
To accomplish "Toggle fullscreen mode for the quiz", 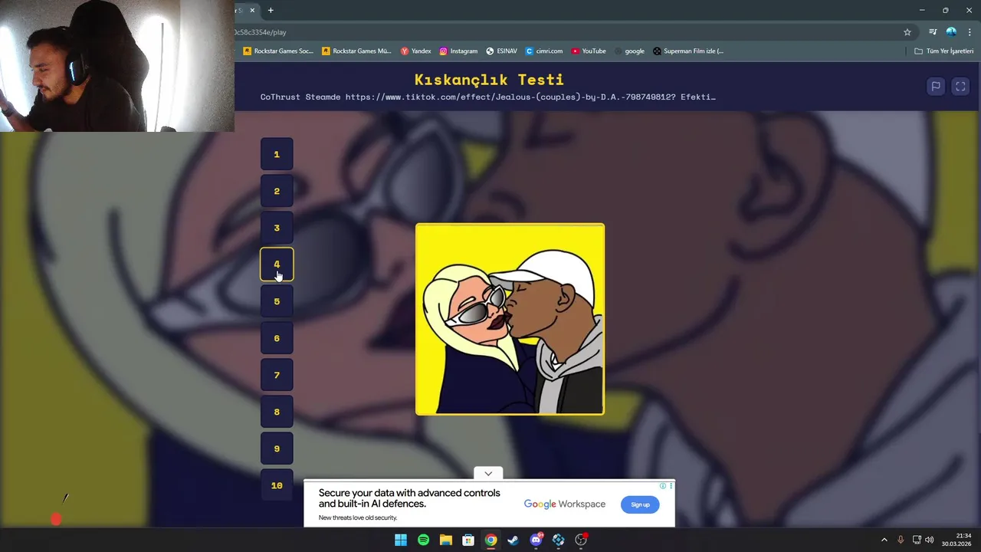I will (x=960, y=87).
